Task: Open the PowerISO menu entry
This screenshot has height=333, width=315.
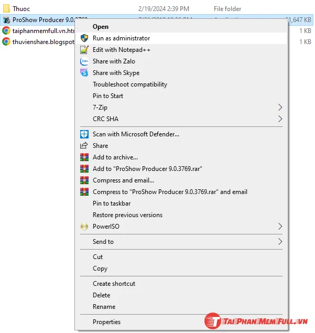Action: [x=181, y=227]
